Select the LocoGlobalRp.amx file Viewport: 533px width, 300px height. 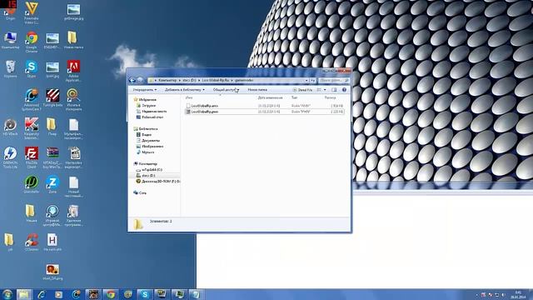pos(265,106)
